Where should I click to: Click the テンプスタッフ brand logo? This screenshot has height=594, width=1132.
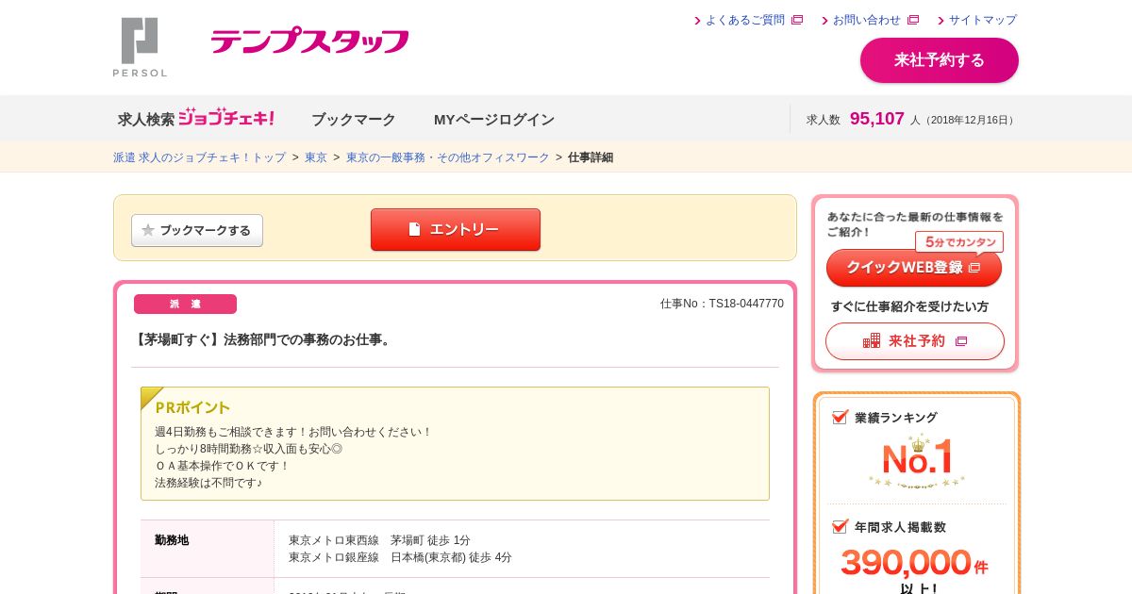tap(309, 41)
